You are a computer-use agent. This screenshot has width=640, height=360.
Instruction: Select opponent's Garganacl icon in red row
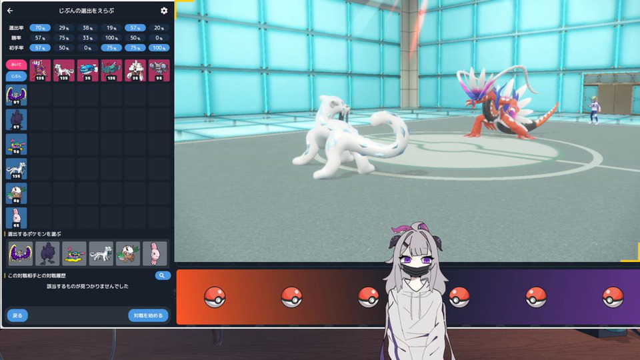(135, 70)
